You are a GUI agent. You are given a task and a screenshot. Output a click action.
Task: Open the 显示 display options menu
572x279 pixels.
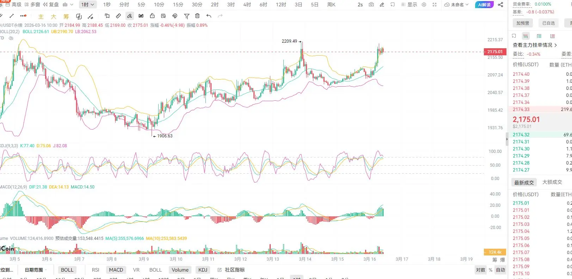point(409,5)
